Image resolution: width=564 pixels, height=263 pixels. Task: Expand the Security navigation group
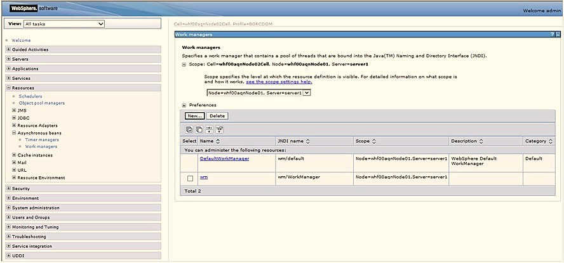(x=9, y=188)
